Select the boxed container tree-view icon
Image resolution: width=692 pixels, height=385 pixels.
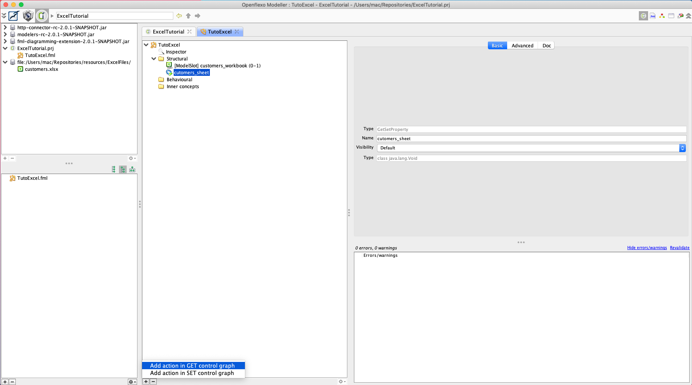pyautogui.click(x=132, y=169)
